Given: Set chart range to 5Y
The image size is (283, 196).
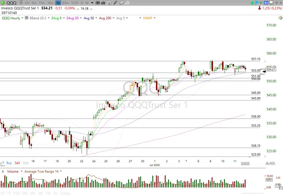Looking at the screenshot, I should tap(3, 193).
